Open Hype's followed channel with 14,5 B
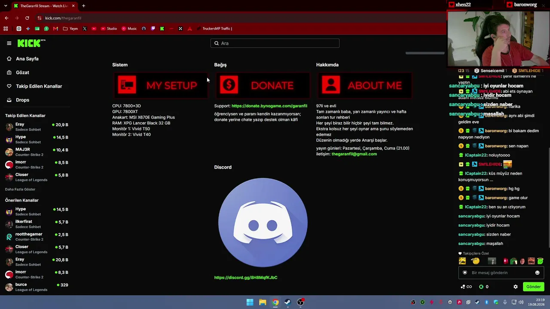Viewport: 550px width, 309px height. 37,139
